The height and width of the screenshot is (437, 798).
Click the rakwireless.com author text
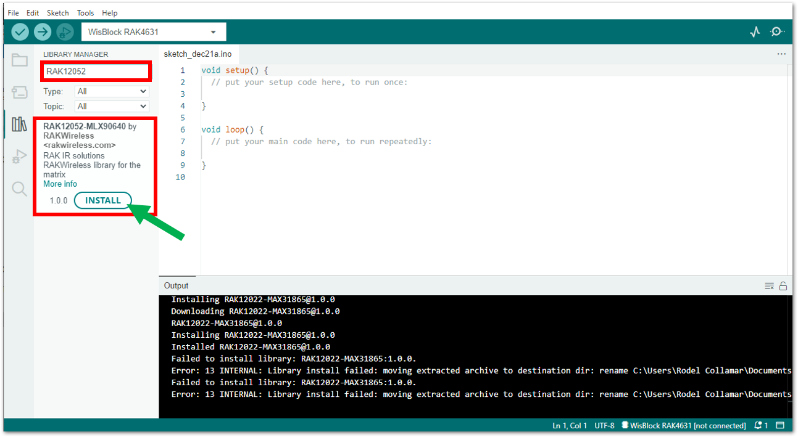click(x=80, y=145)
